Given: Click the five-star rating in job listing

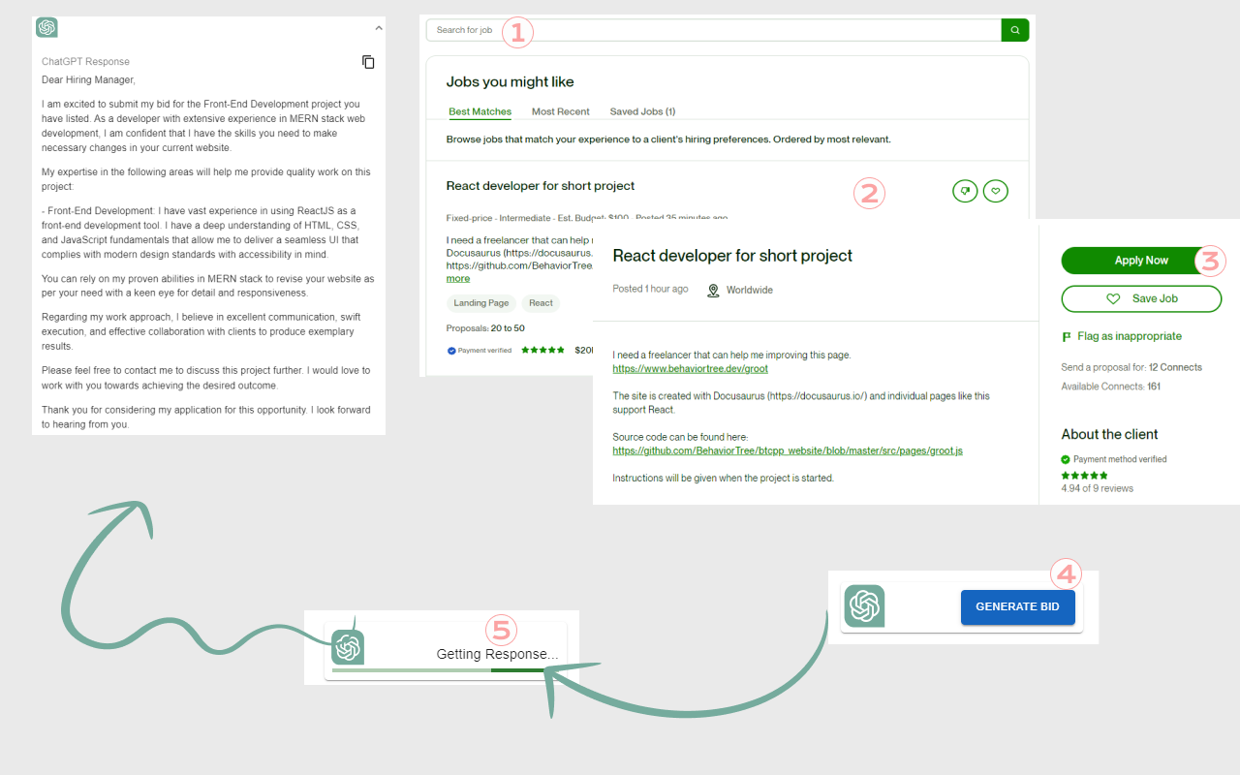Looking at the screenshot, I should (x=542, y=350).
